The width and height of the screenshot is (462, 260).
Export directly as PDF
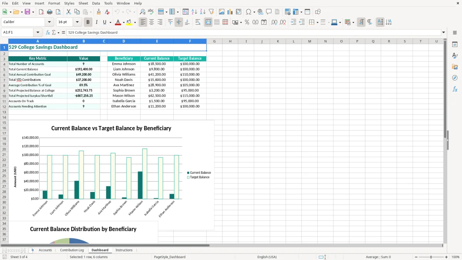pos(41,12)
